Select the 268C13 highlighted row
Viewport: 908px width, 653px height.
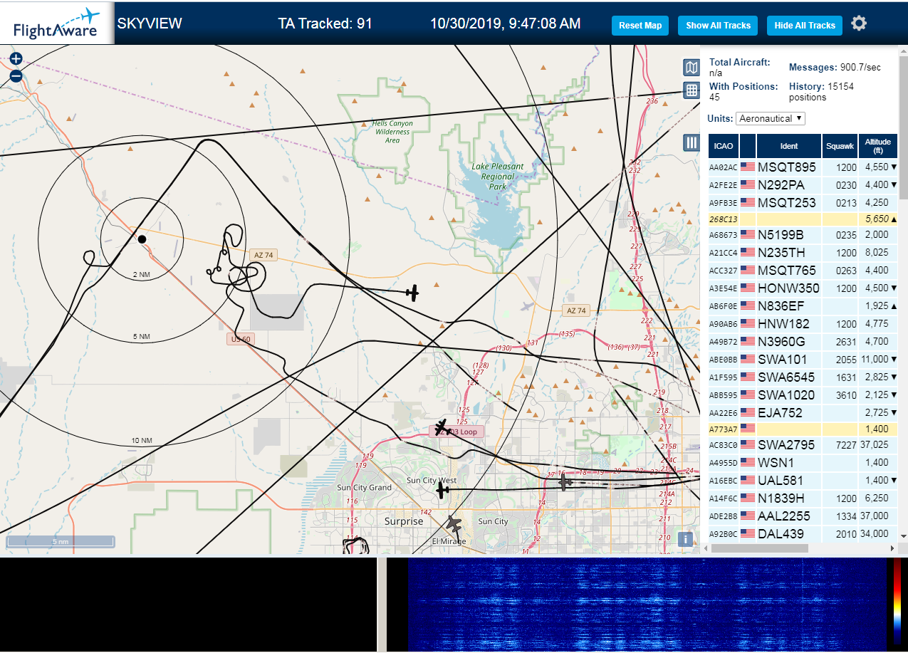pyautogui.click(x=803, y=219)
